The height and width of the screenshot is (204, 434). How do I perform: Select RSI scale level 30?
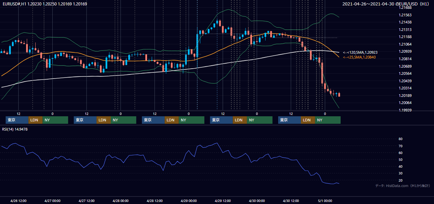[x=400, y=173]
